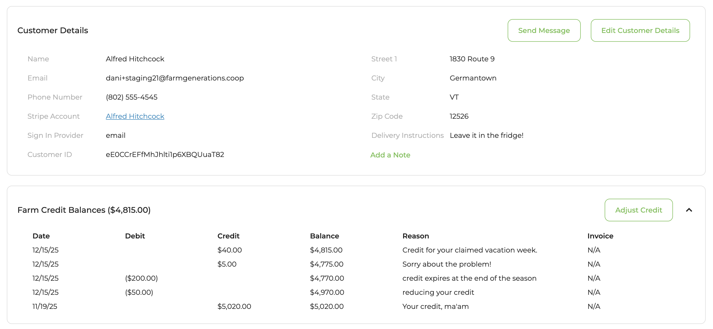Open Edit Customer Details

click(640, 30)
